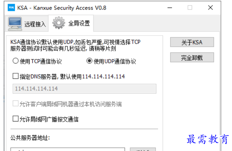The width and height of the screenshot is (232, 151).
Task: Click the computer monitor icon for 远程接入
Action: click(15, 24)
